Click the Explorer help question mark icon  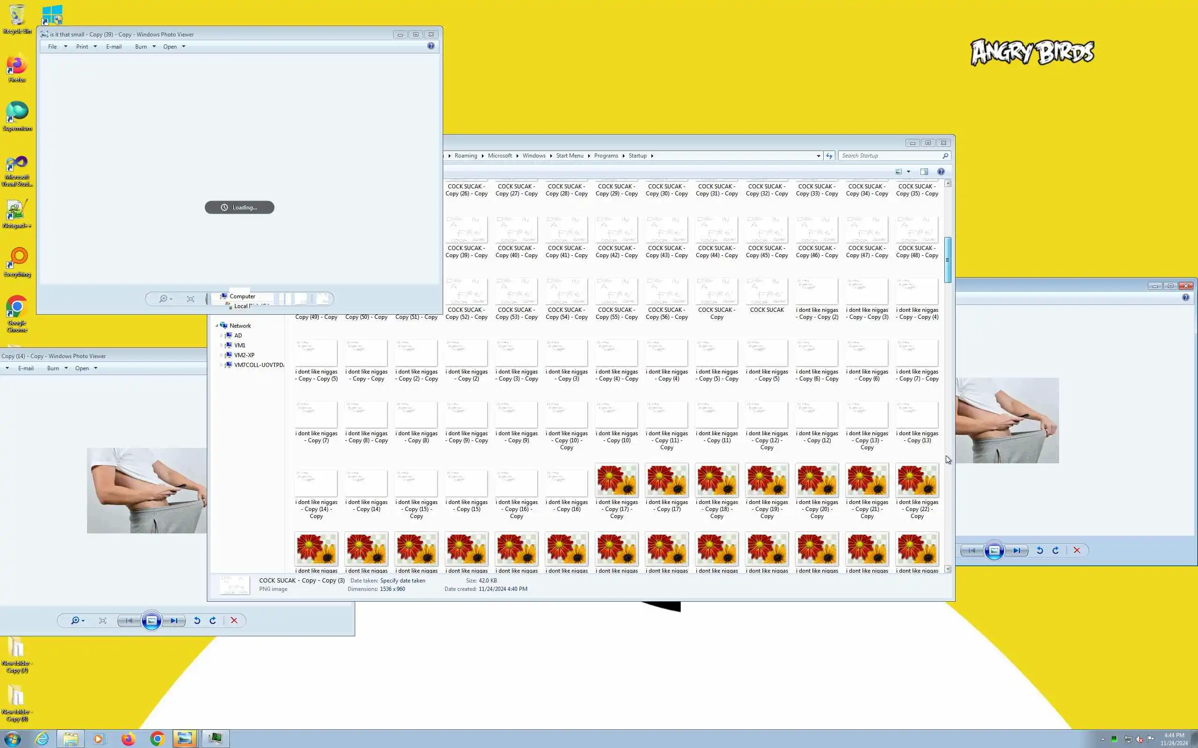941,172
